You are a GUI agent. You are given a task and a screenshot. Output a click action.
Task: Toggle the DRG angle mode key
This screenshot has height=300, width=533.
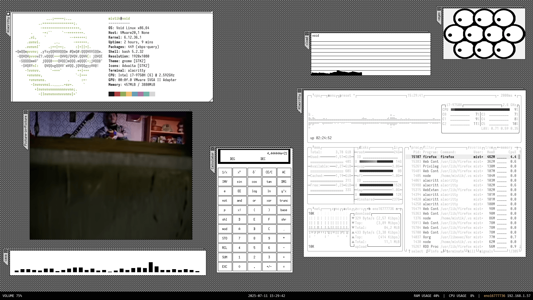pyautogui.click(x=284, y=182)
